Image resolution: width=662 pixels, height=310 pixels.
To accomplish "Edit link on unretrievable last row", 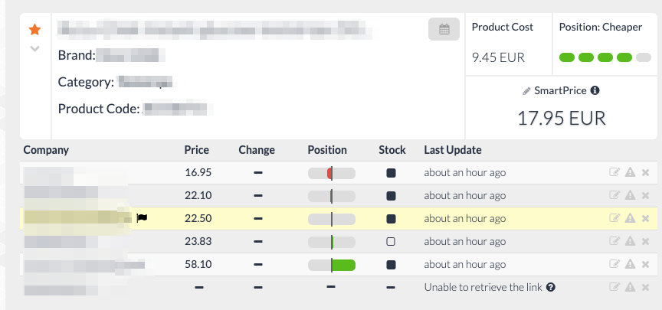I will click(614, 287).
